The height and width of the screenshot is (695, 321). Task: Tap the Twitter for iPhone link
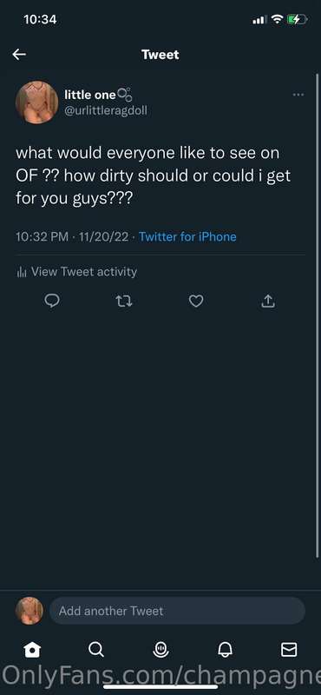tap(187, 236)
